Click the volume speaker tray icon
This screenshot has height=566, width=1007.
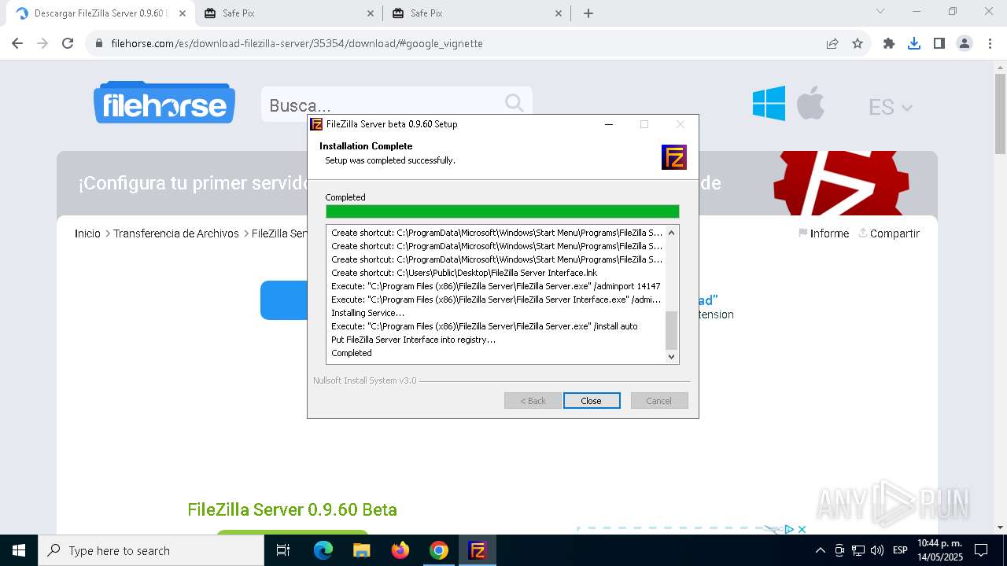pyautogui.click(x=877, y=550)
